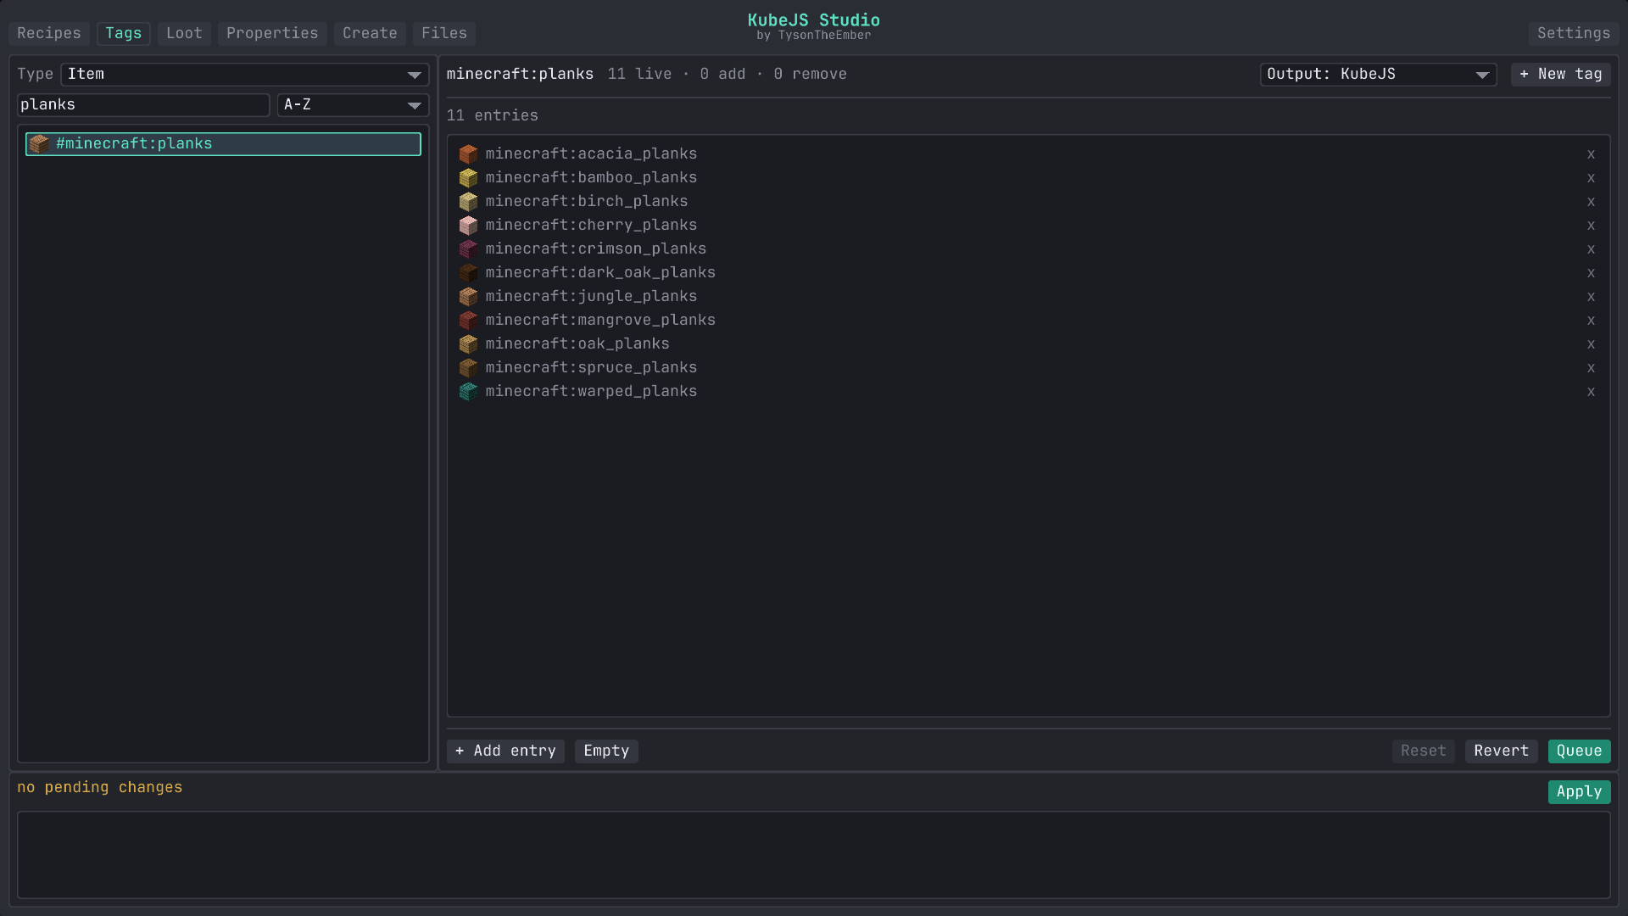The image size is (1628, 916).
Task: Remove minecraft:warped_planks with its x
Action: coord(1591,392)
